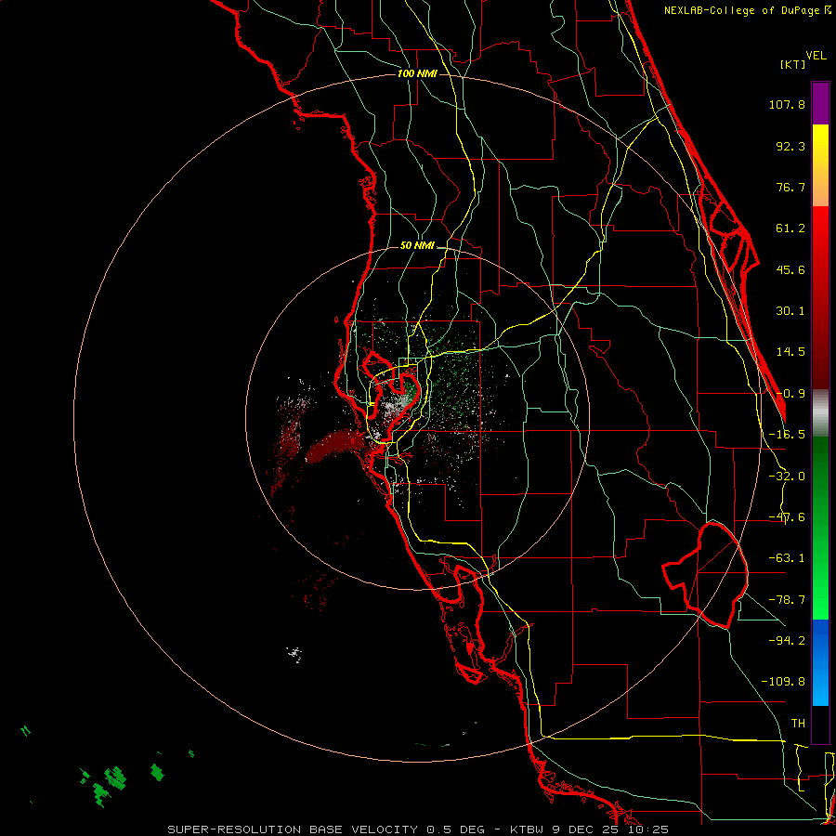Click the 76.7 legend value

point(790,187)
